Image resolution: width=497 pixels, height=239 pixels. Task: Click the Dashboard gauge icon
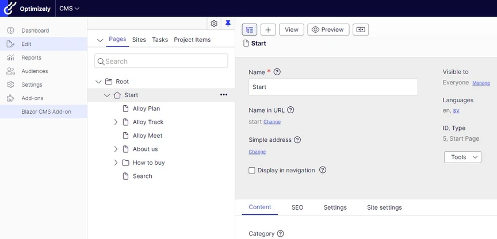10,30
